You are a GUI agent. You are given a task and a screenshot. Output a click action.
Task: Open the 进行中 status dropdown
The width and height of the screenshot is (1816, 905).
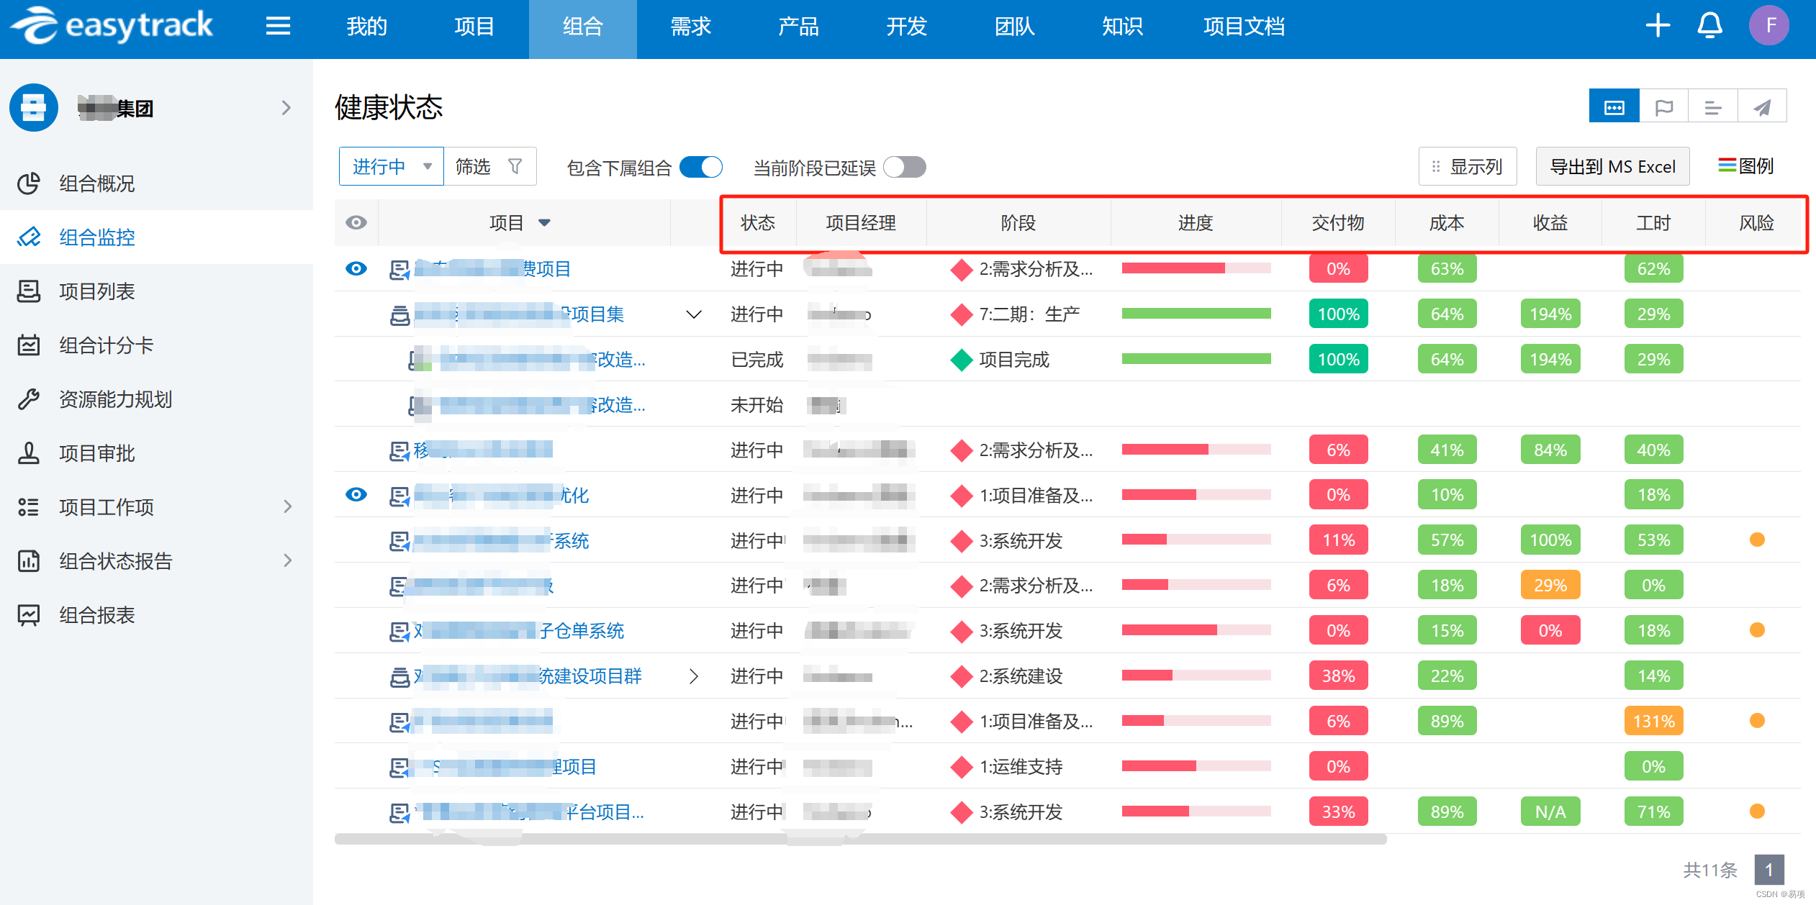391,167
